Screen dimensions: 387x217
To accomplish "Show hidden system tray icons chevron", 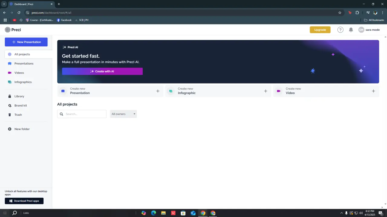I will pyautogui.click(x=342, y=213).
